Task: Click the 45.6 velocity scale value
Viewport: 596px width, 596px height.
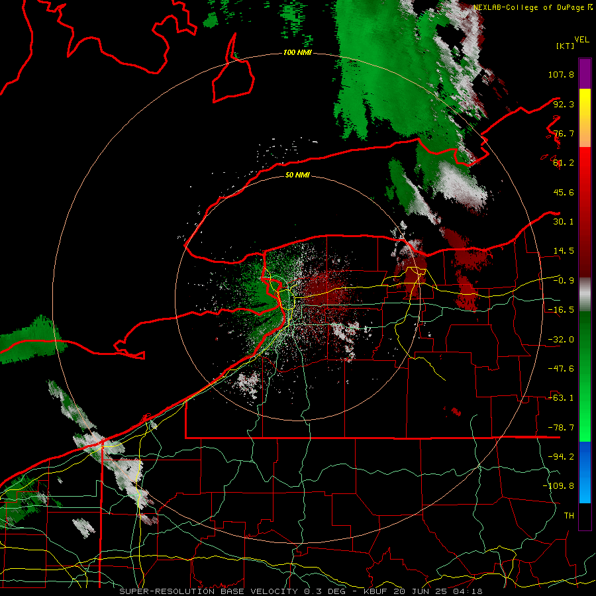Action: coord(564,192)
